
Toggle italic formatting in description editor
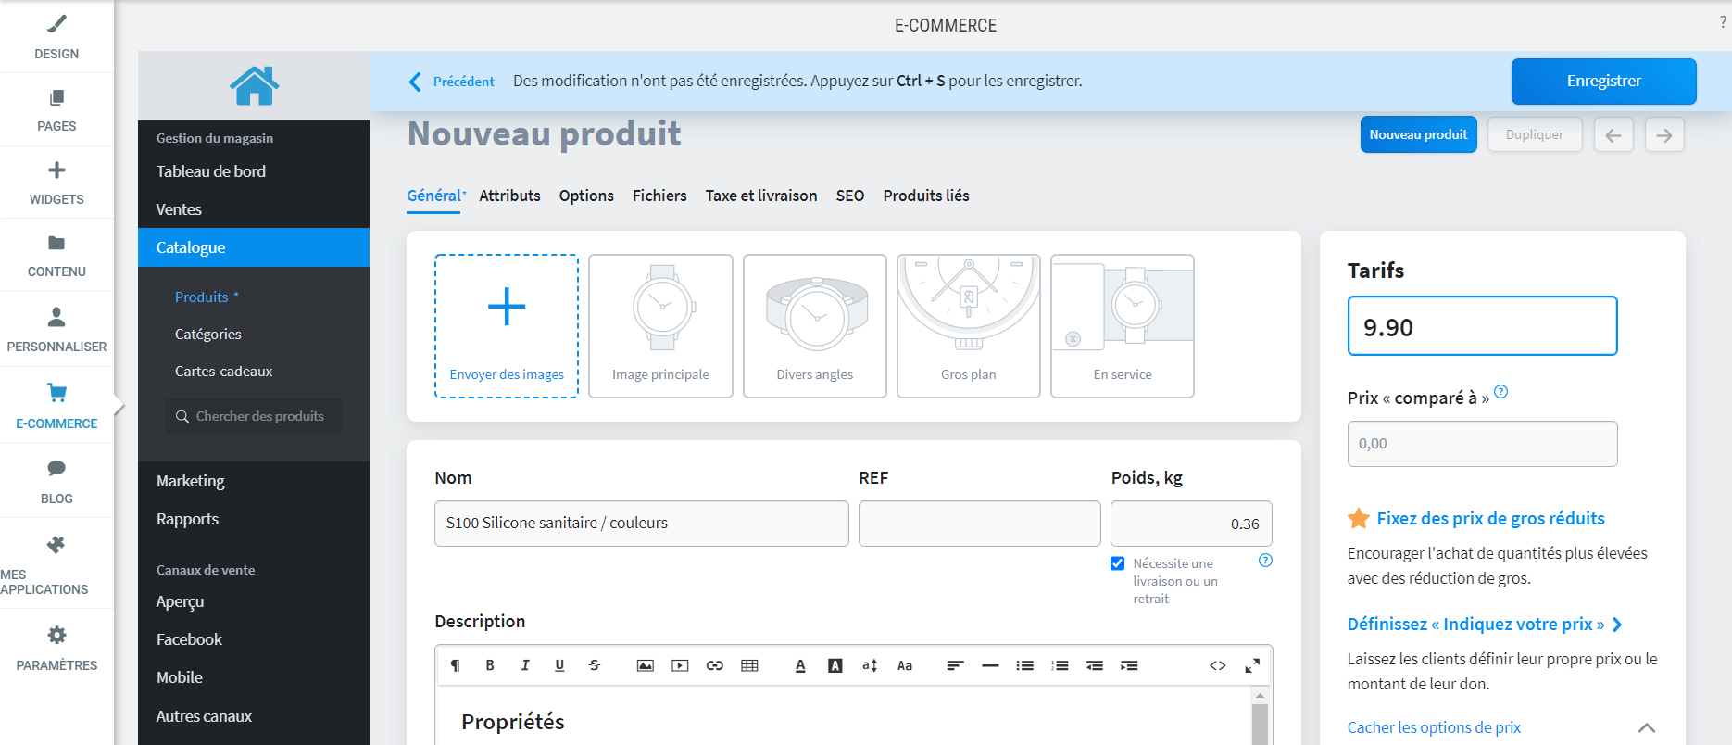[525, 665]
